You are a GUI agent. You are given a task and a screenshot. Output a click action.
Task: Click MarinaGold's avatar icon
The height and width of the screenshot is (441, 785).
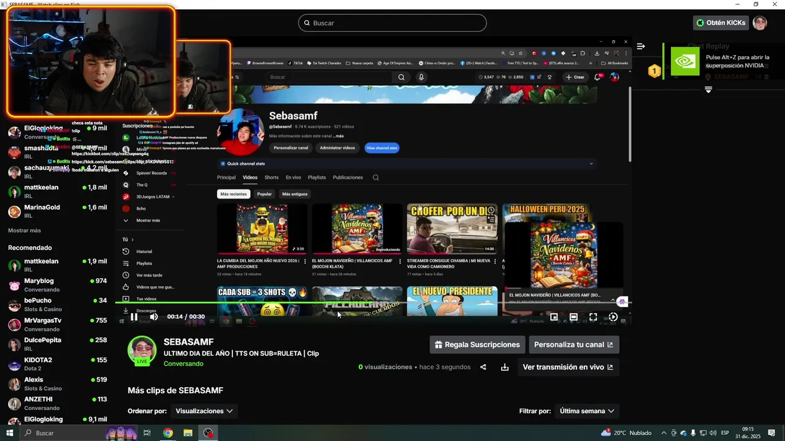[x=14, y=212]
